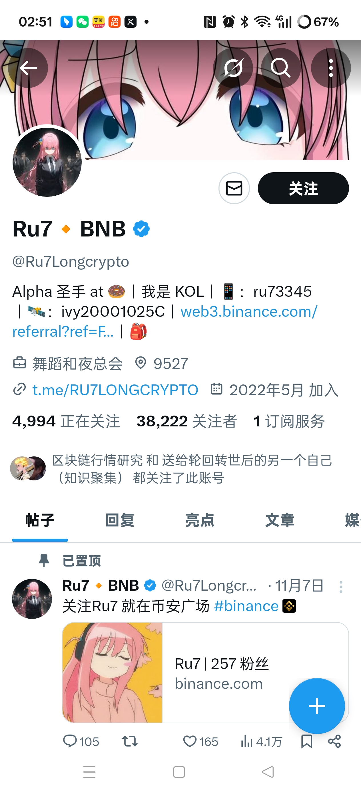The height and width of the screenshot is (794, 361).
Task: Open the Grok slash-circle icon in header
Action: [x=233, y=68]
